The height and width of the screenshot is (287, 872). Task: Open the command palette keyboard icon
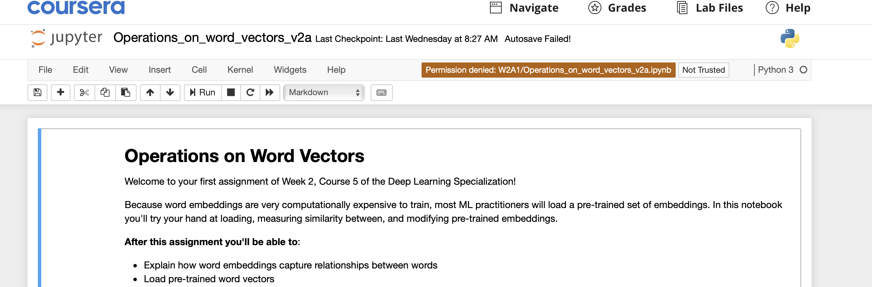tap(382, 92)
